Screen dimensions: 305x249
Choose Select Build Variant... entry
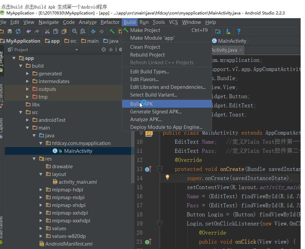[x=167, y=95]
